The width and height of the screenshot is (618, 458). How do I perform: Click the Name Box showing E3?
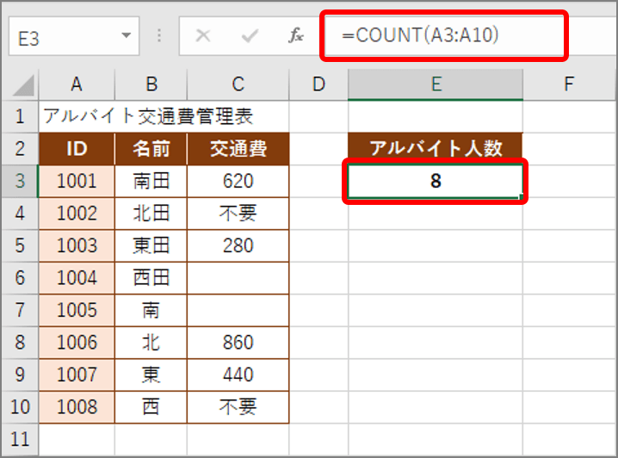(x=74, y=36)
